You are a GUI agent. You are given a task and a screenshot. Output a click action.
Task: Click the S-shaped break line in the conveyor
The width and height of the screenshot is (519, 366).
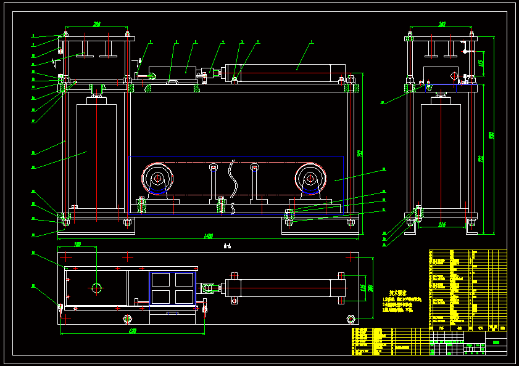(x=233, y=179)
